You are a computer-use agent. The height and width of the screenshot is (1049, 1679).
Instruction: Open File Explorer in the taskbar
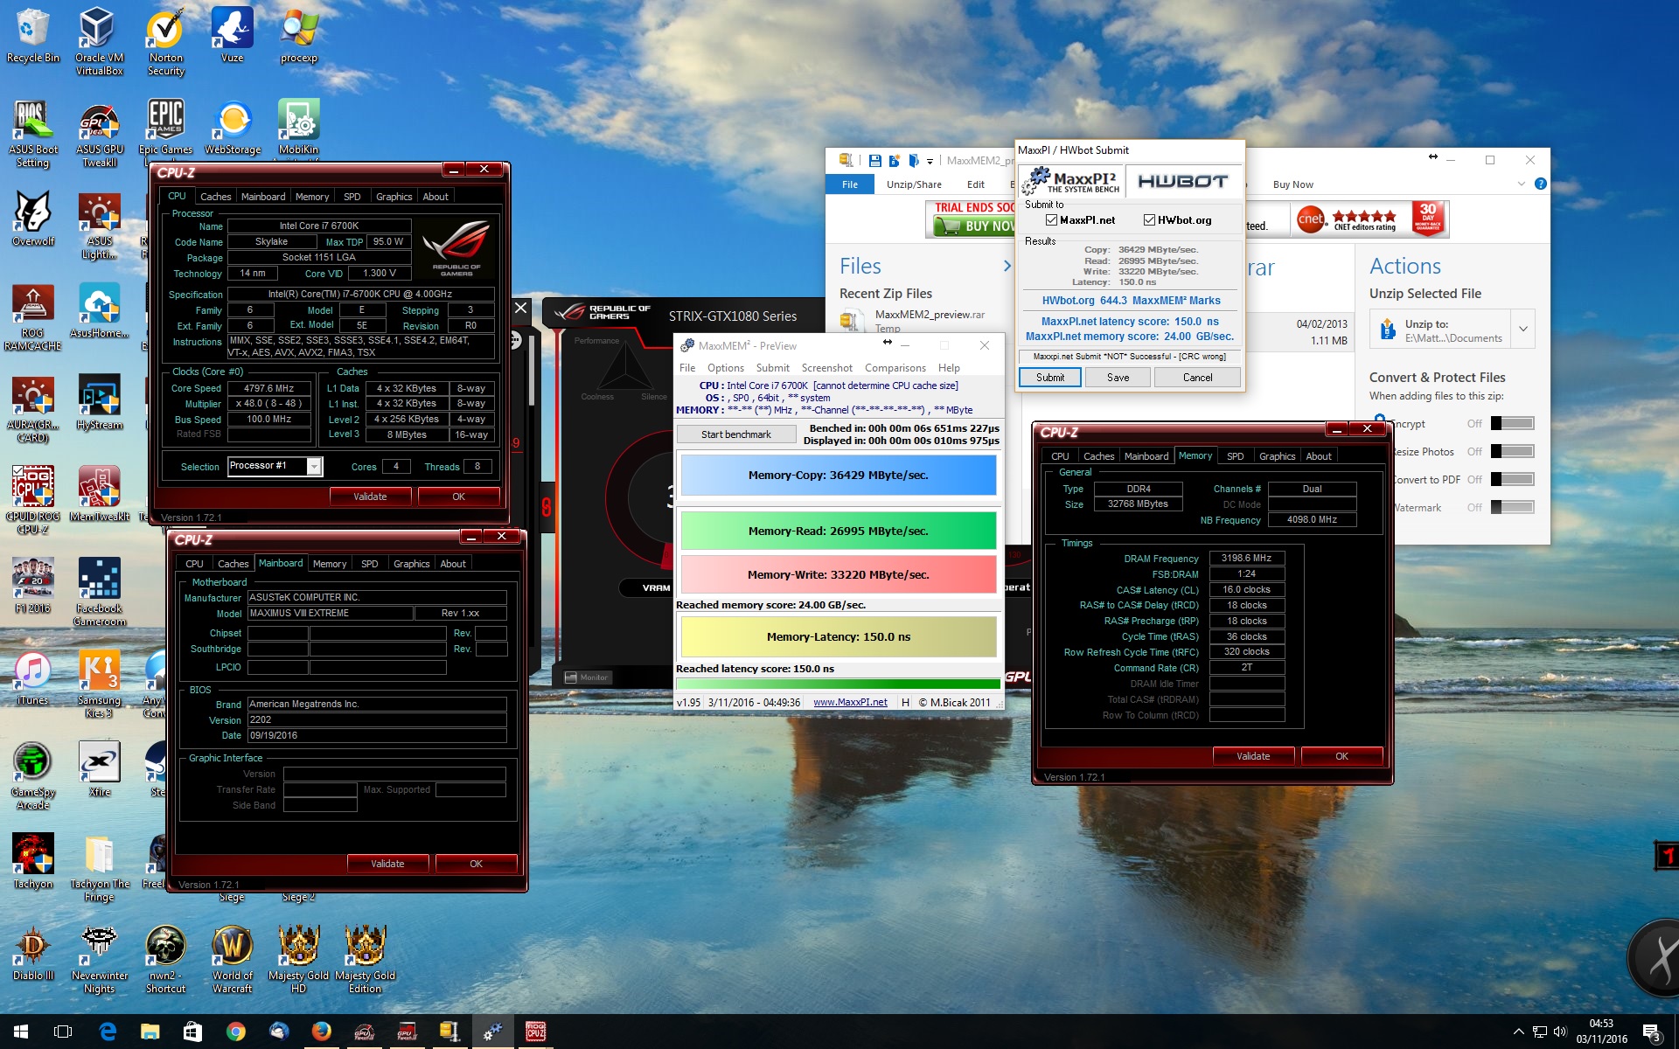[x=150, y=1032]
